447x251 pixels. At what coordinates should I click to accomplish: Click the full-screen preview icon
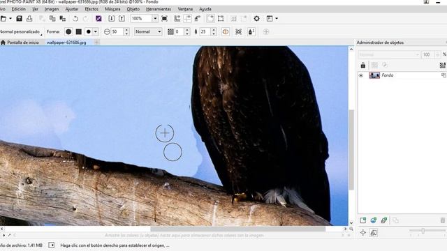click(x=165, y=19)
